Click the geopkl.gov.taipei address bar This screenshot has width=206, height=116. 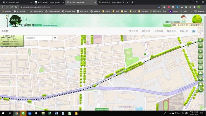[x=89, y=7]
